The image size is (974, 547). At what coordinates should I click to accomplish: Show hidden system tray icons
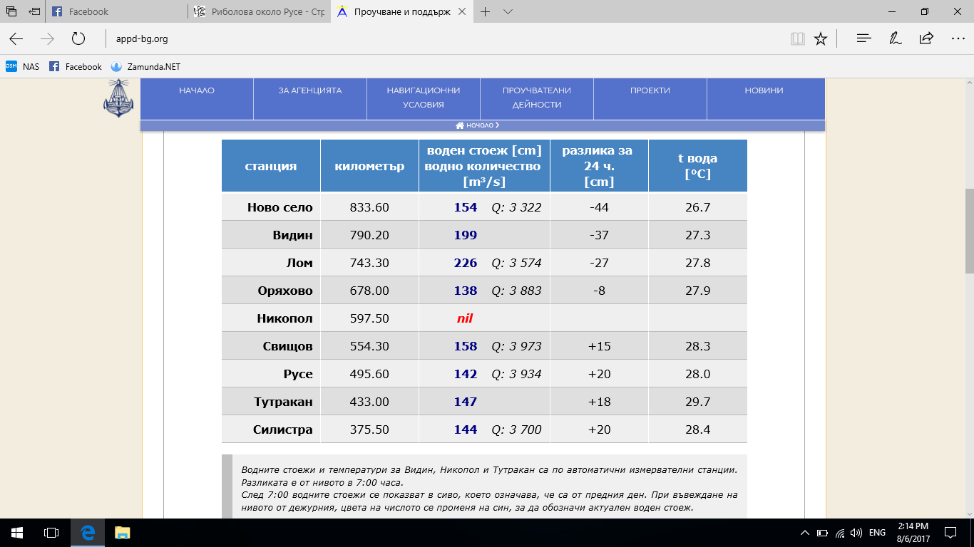tap(805, 533)
